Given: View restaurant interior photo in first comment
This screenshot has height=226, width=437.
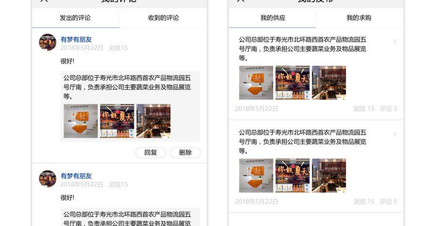Looking at the screenshot, I should [x=153, y=121].
